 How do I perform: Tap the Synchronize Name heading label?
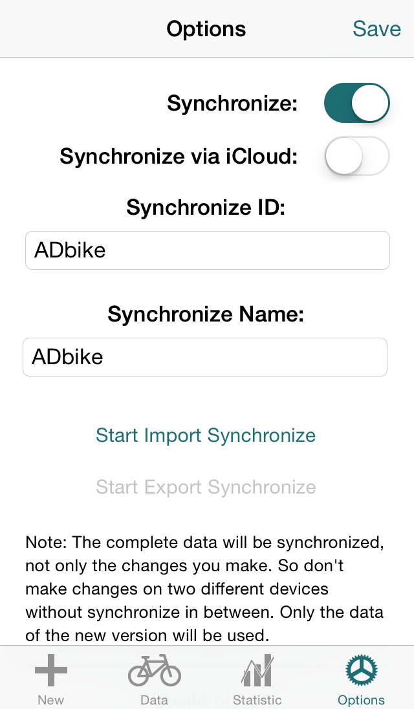(206, 314)
